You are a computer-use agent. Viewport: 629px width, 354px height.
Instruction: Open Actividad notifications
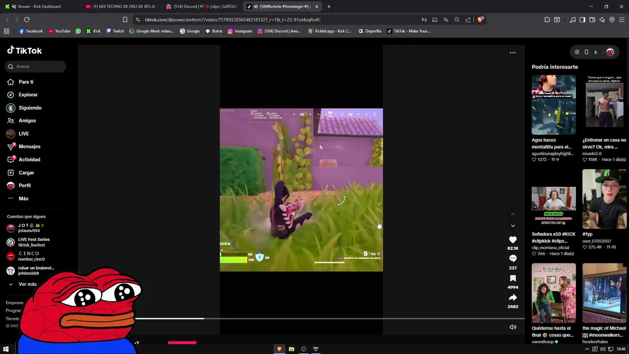tap(24, 159)
